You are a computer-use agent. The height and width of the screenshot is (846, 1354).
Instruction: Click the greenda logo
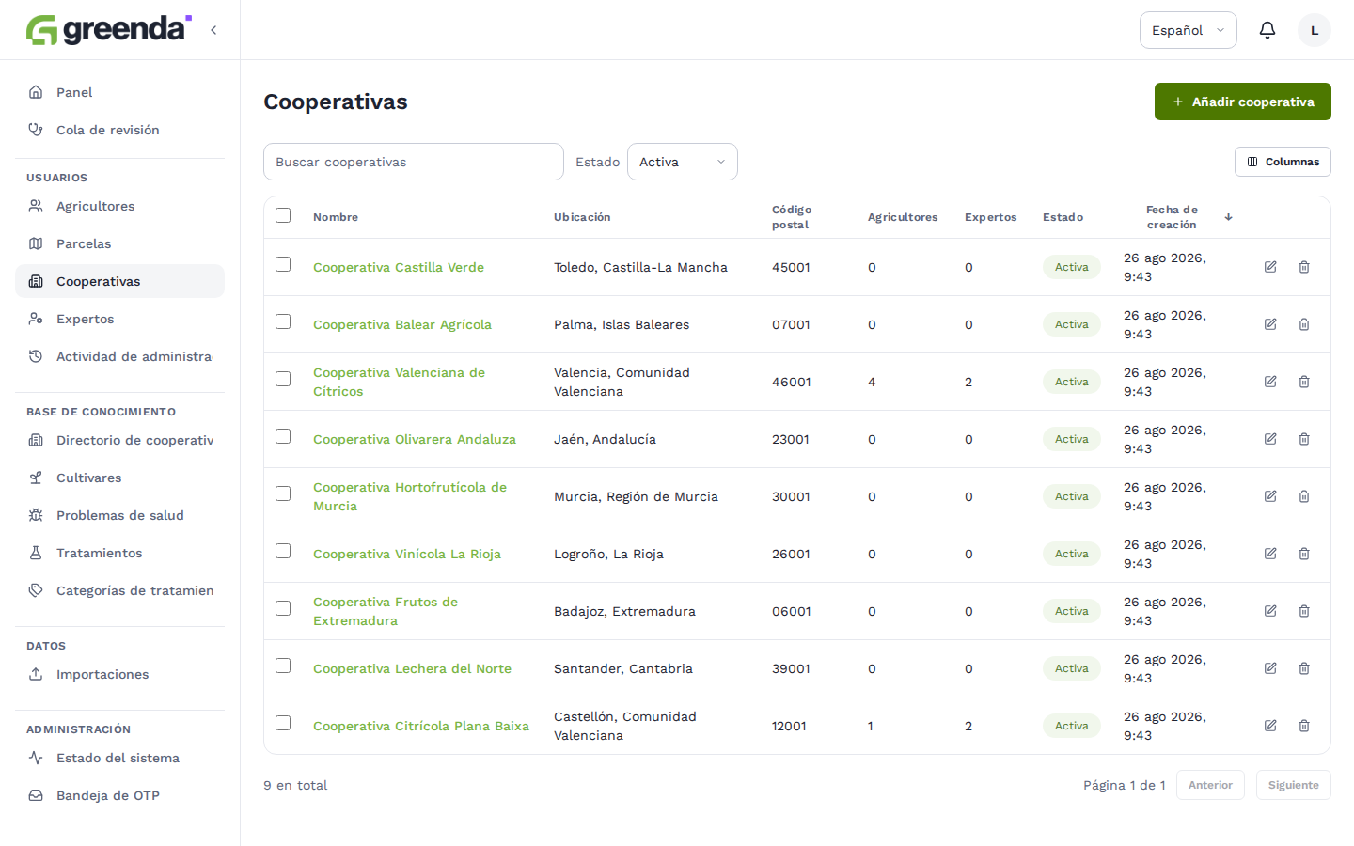click(109, 29)
